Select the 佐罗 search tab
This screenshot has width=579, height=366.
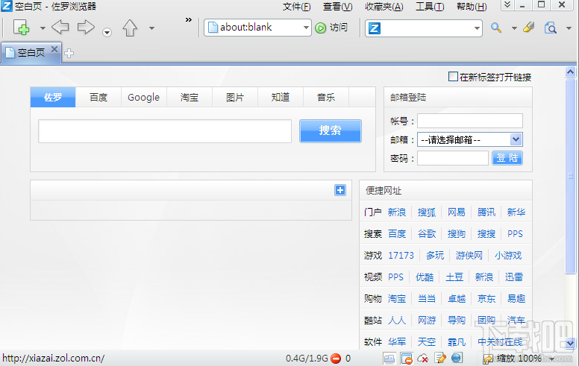click(x=53, y=98)
